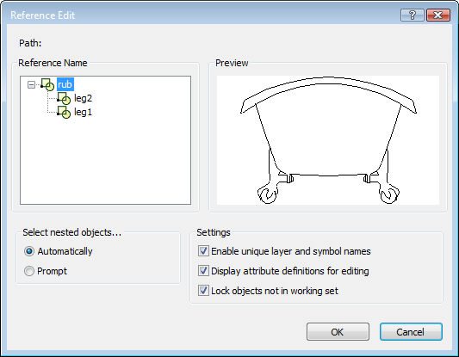Select the leg1 nested reference

[84, 113]
